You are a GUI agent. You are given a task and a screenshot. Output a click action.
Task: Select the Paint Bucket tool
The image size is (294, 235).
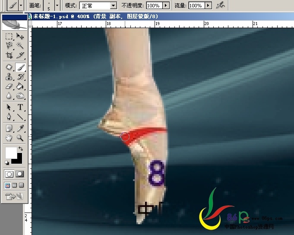(x=20, y=86)
